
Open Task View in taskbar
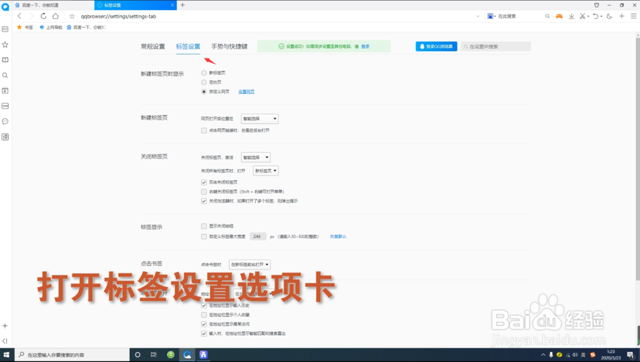click(x=154, y=355)
